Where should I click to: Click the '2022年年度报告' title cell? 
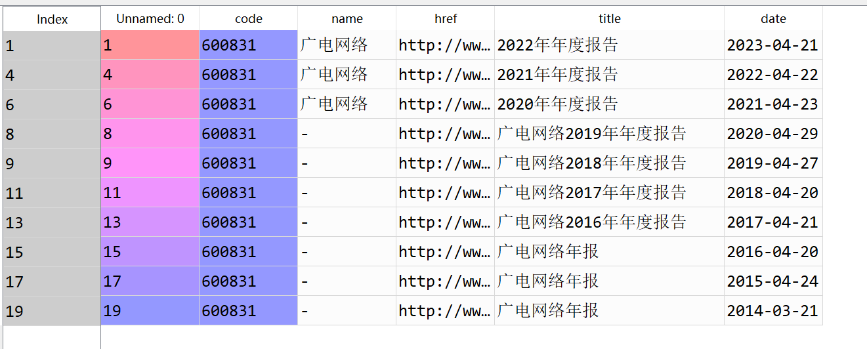click(x=610, y=45)
